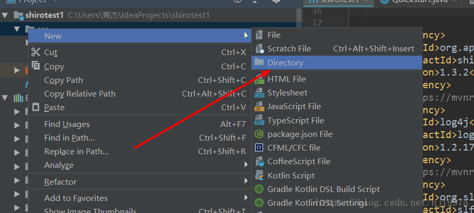
Task: Click the code text "actId>slf"
Action: click(x=448, y=209)
